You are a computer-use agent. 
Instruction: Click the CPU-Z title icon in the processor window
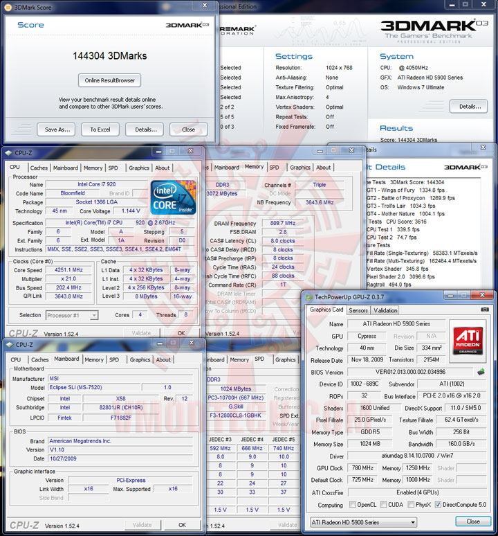point(9,153)
